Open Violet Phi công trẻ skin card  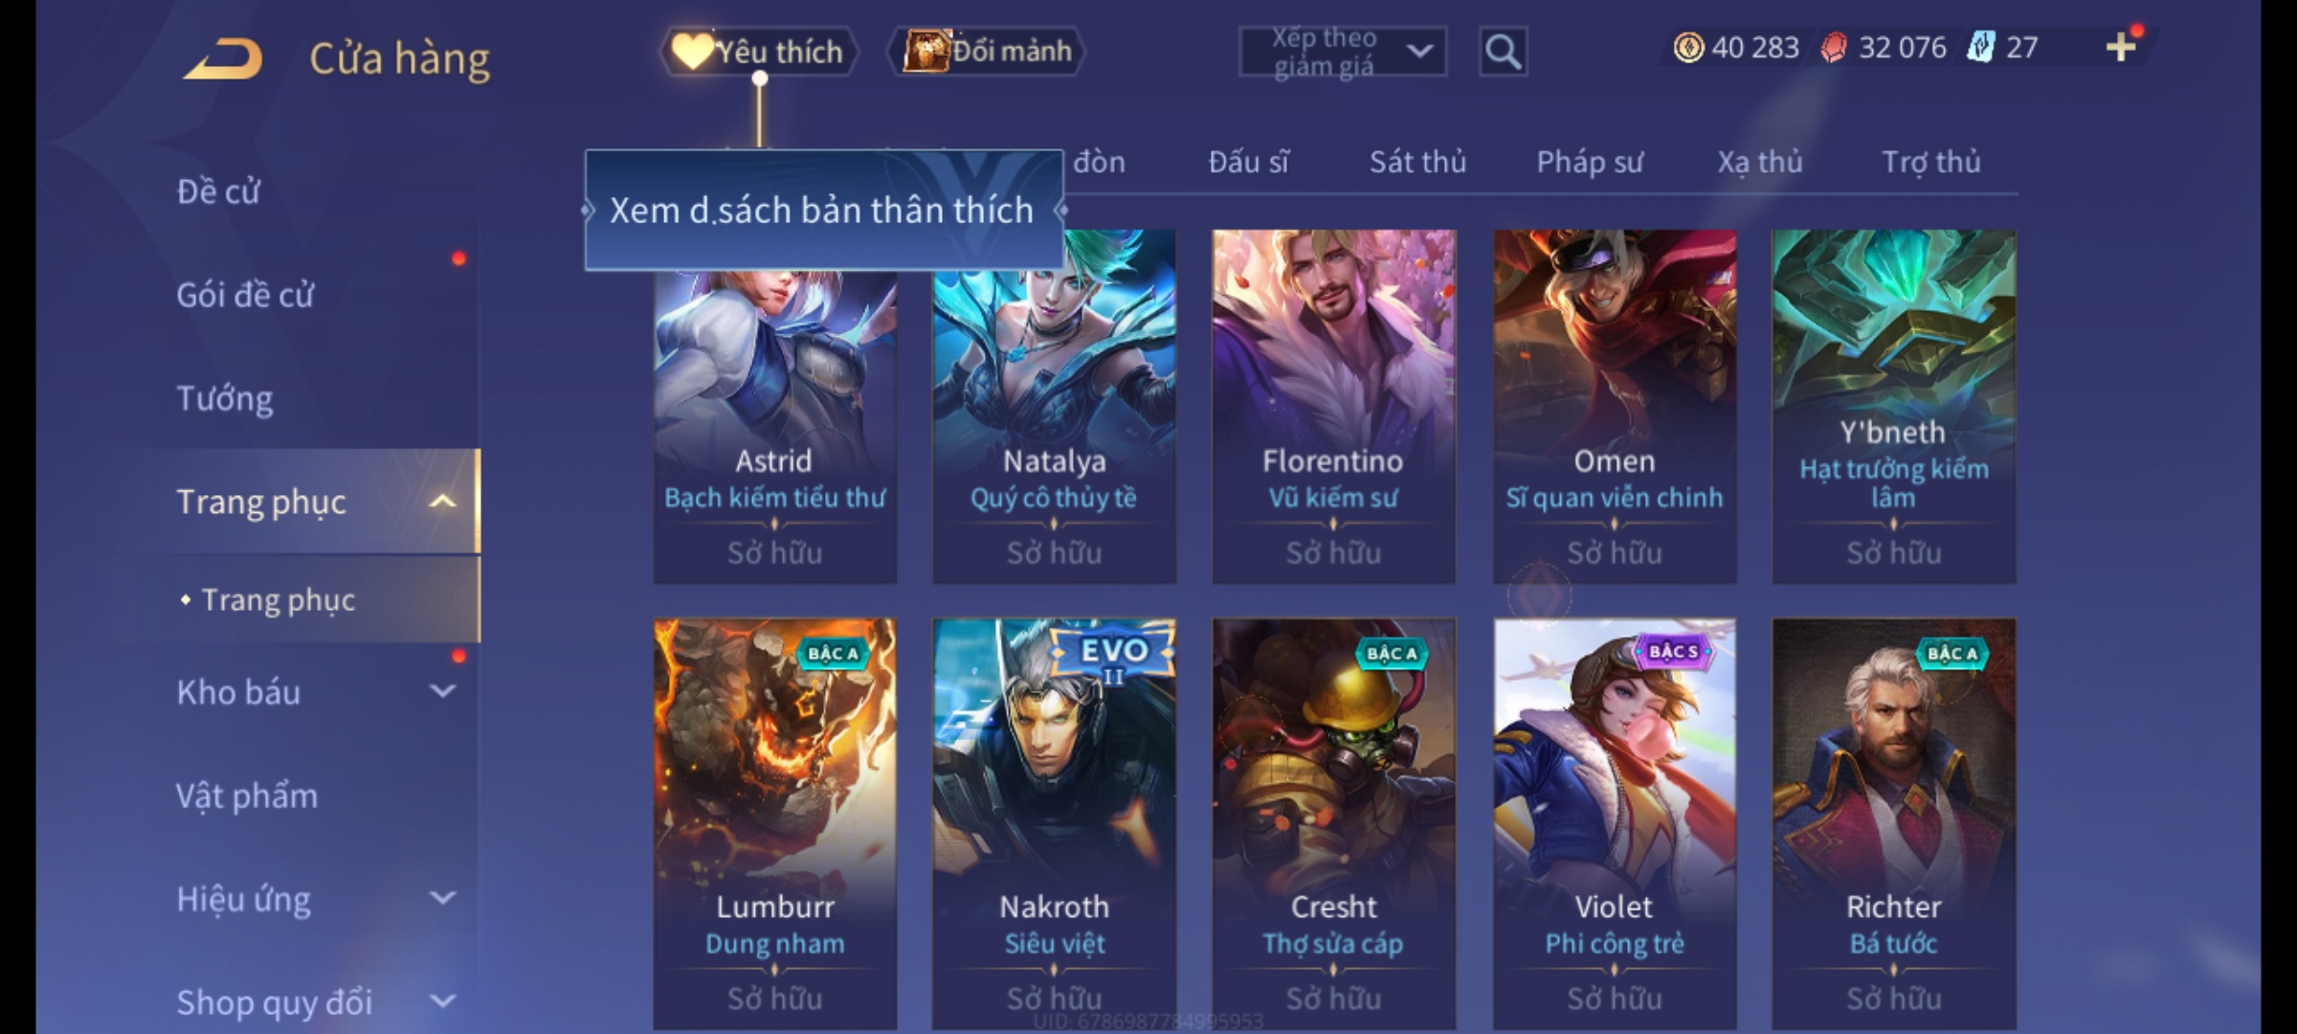1615,823
